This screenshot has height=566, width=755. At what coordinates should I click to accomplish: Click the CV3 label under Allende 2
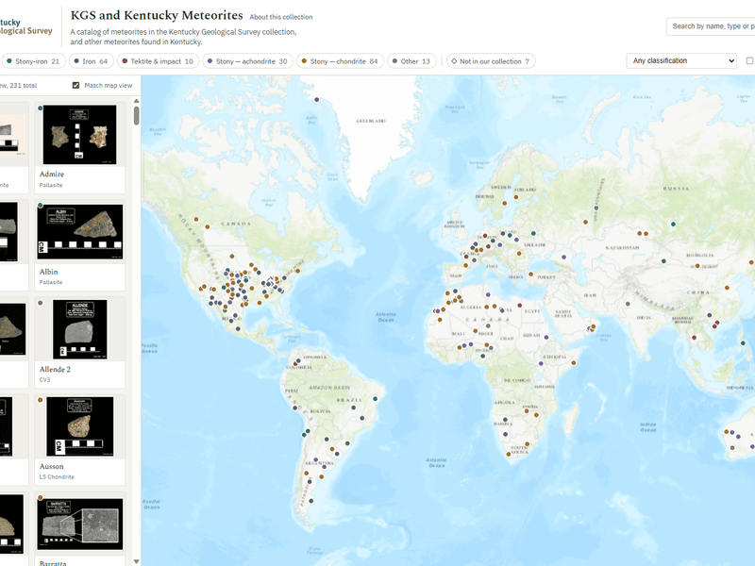click(x=44, y=380)
